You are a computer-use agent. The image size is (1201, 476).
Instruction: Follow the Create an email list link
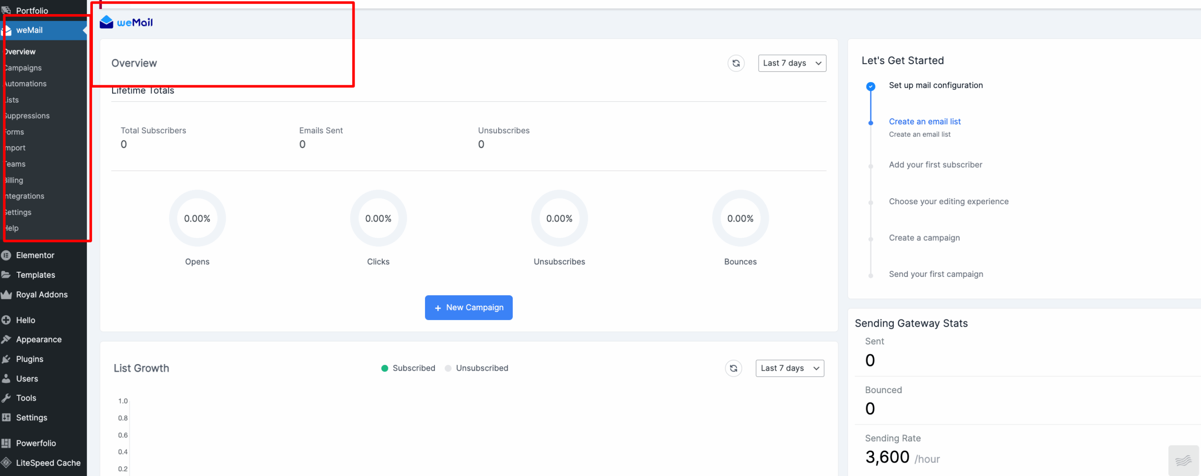tap(924, 122)
